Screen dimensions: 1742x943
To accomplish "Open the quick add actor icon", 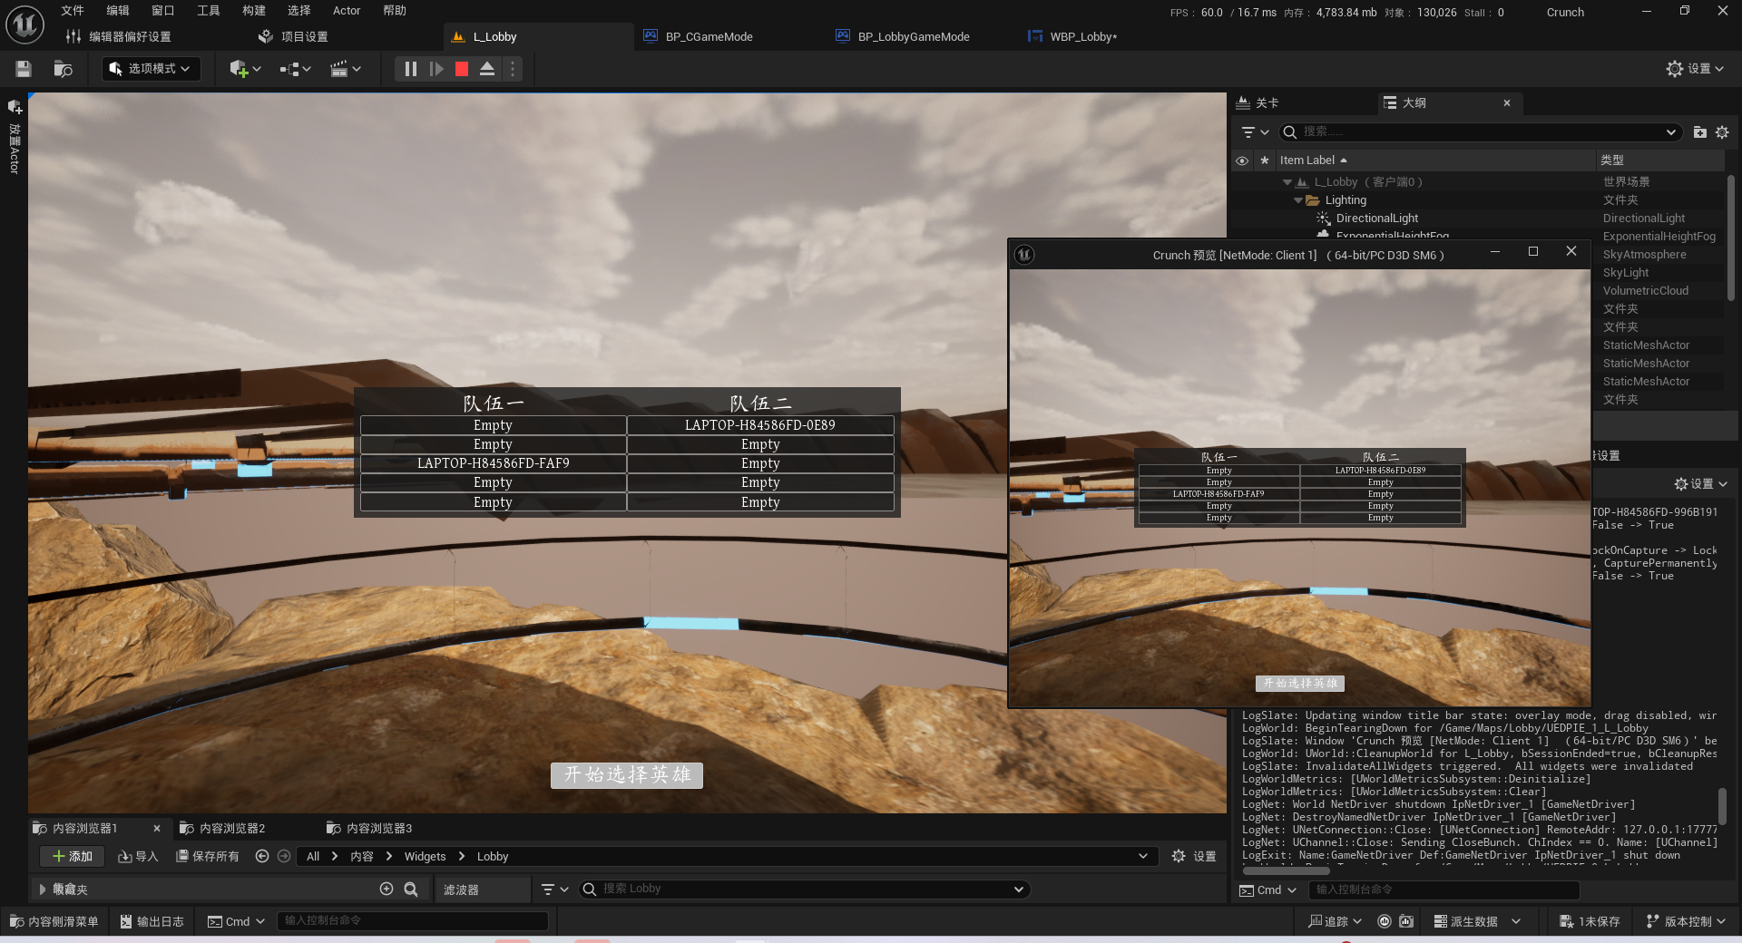I will [x=245, y=69].
